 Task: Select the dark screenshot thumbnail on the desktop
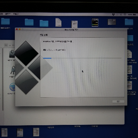coord(95,22)
